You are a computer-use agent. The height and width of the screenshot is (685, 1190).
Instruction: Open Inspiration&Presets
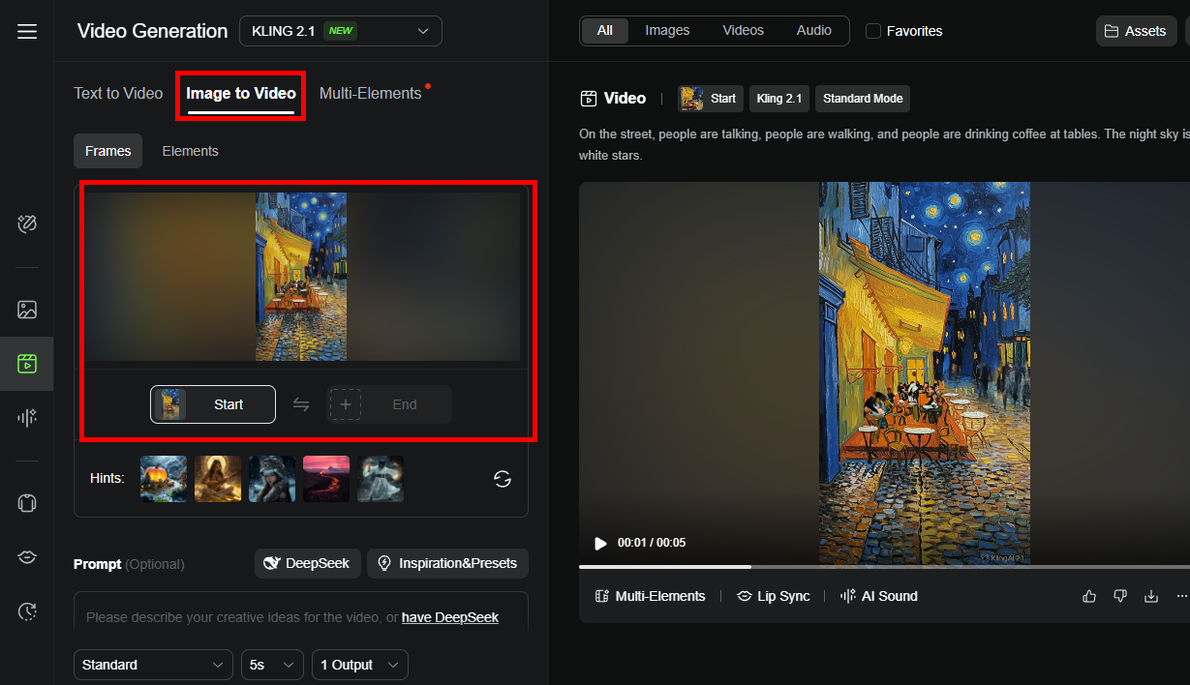click(447, 563)
